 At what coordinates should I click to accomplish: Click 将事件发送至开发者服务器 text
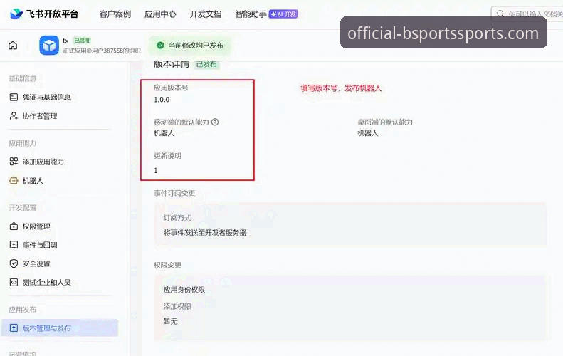(205, 232)
